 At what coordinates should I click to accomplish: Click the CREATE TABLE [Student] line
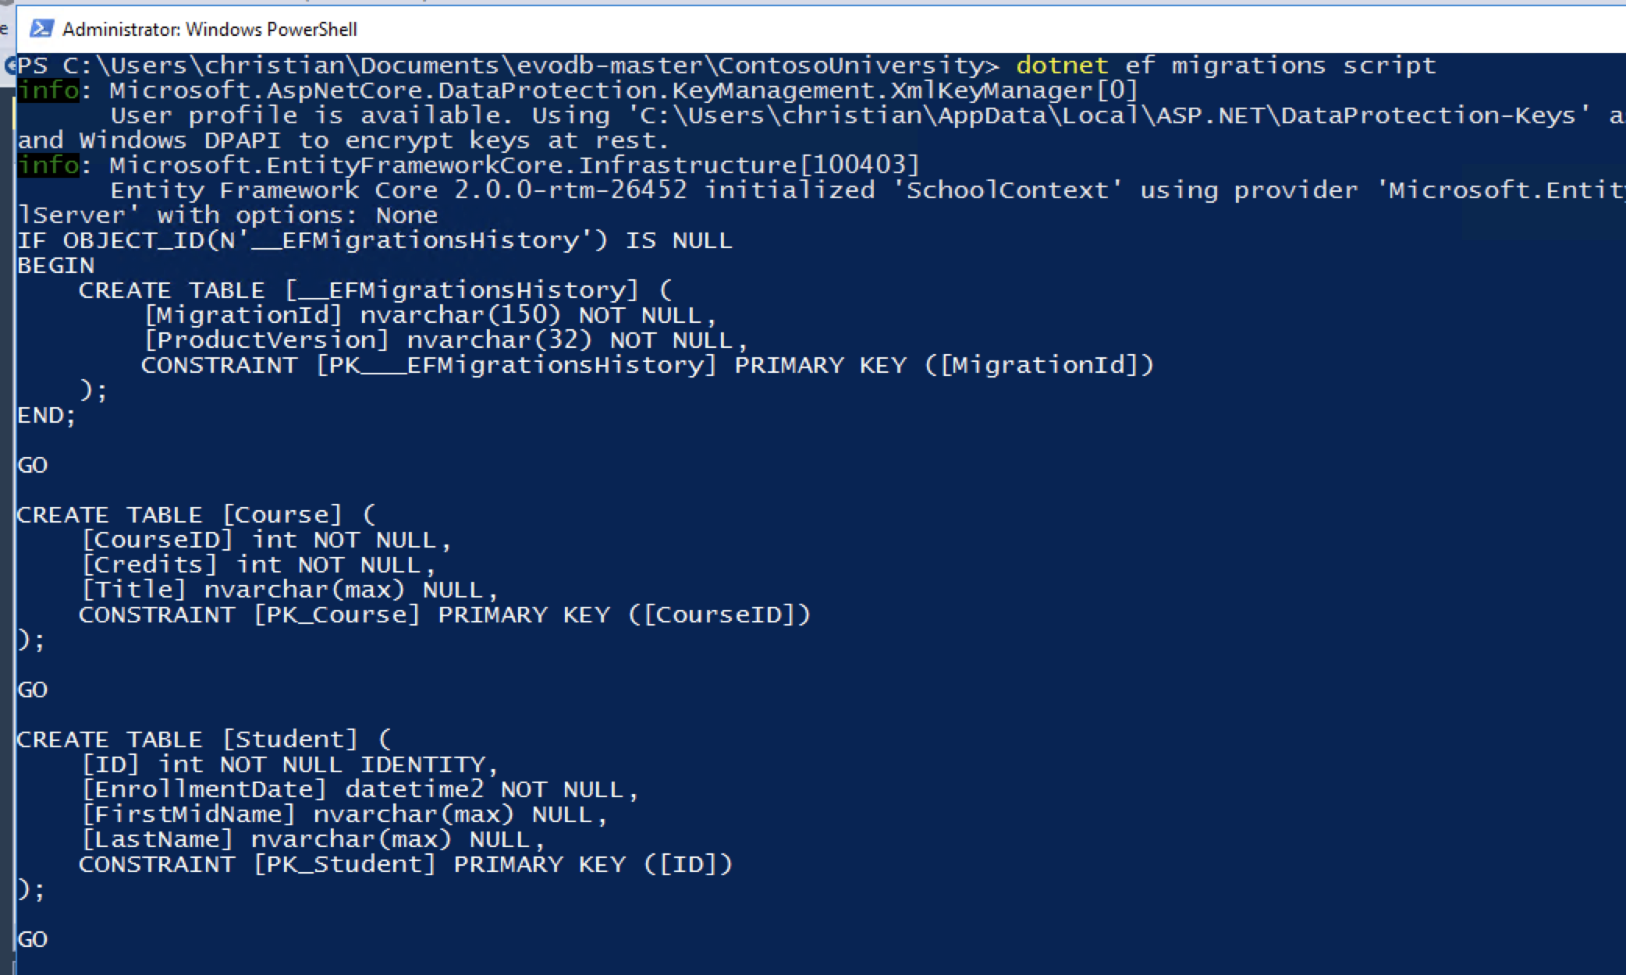point(204,739)
